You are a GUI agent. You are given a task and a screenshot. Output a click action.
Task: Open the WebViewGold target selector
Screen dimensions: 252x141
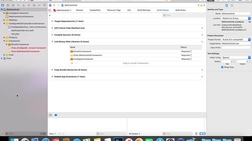click(63, 10)
